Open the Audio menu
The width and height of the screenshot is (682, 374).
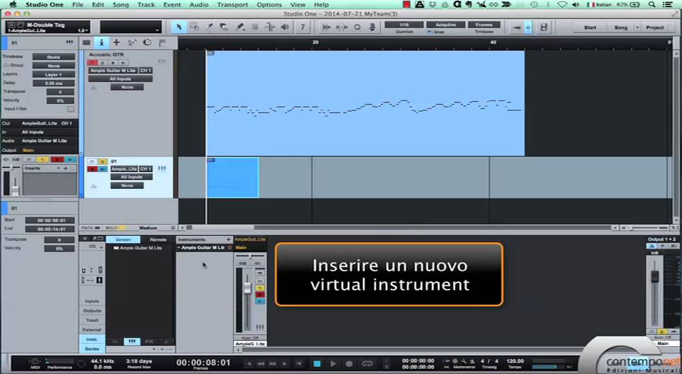(198, 5)
